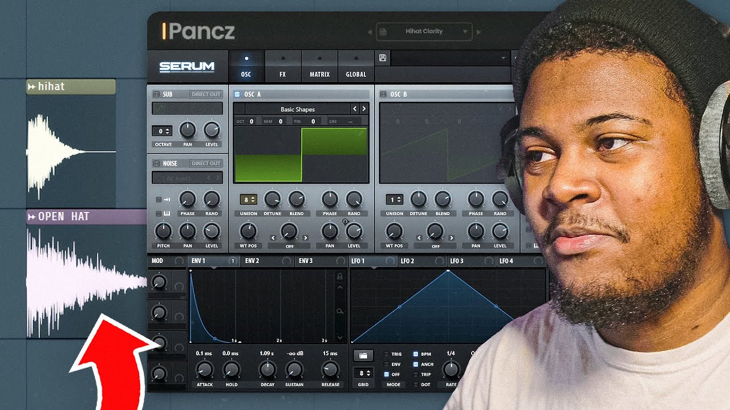Click the magnifier zoom icon in envelope display

(x=340, y=311)
